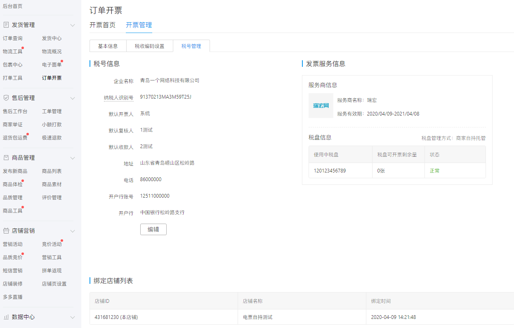The width and height of the screenshot is (514, 328).
Task: Click the 编辑 button
Action: pyautogui.click(x=153, y=229)
